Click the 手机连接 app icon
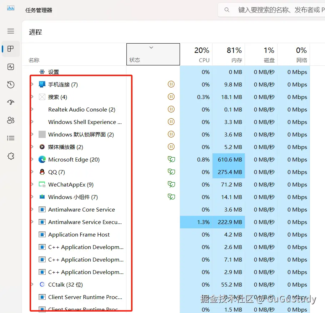This screenshot has width=325, height=313. pyautogui.click(x=42, y=84)
